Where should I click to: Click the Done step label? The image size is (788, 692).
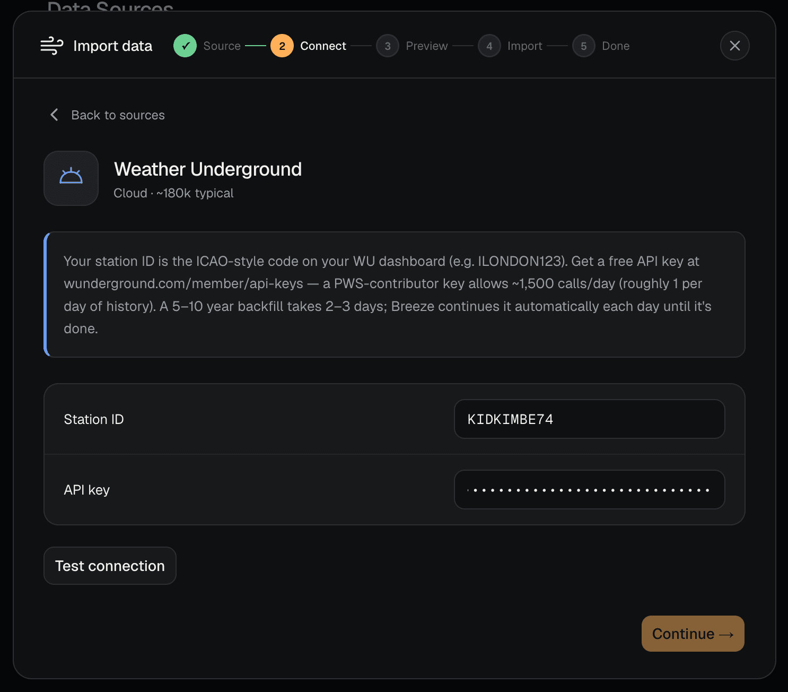point(616,46)
